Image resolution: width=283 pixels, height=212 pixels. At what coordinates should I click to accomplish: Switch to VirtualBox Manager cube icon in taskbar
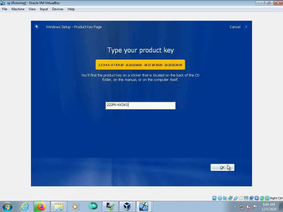tap(127, 206)
